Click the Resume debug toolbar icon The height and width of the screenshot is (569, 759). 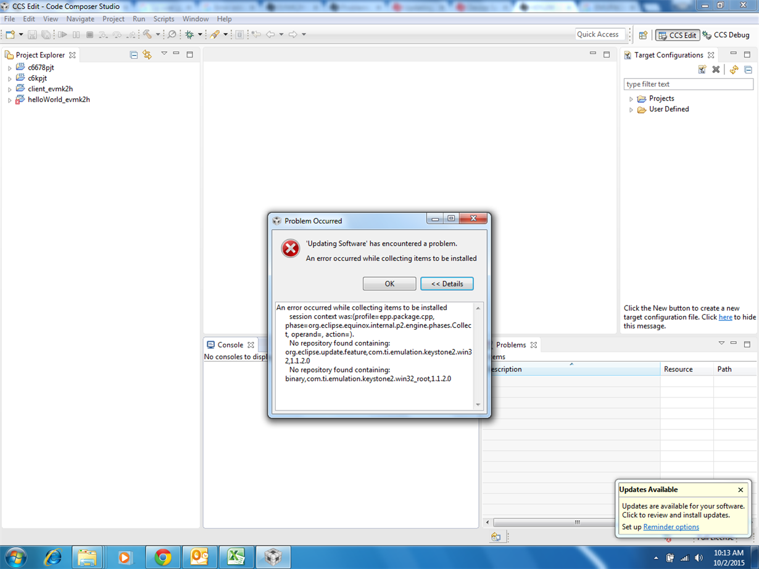point(62,35)
